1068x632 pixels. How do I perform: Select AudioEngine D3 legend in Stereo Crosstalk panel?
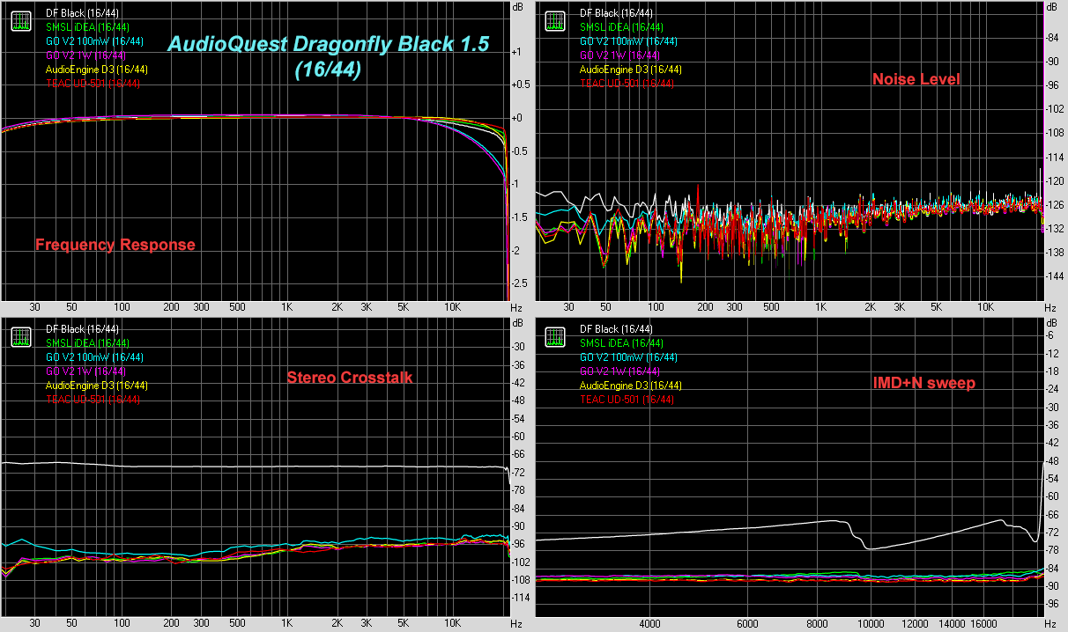[96, 386]
